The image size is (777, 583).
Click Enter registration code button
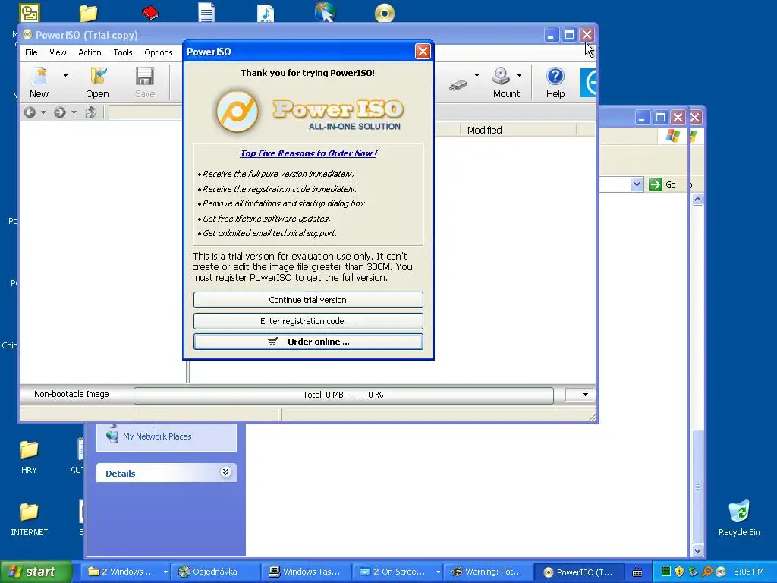coord(308,321)
